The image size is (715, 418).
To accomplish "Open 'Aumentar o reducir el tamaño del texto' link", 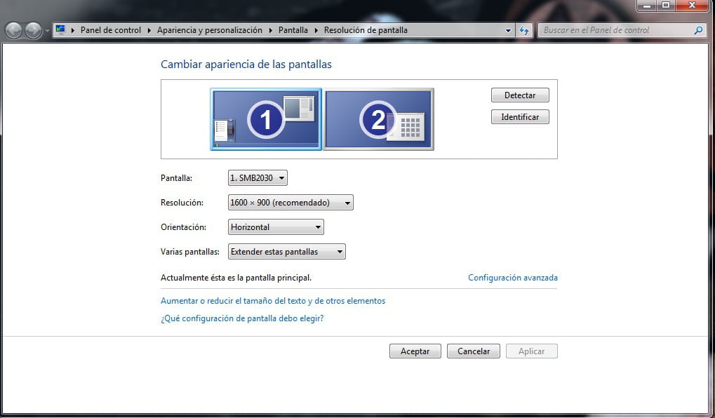I will [x=273, y=301].
